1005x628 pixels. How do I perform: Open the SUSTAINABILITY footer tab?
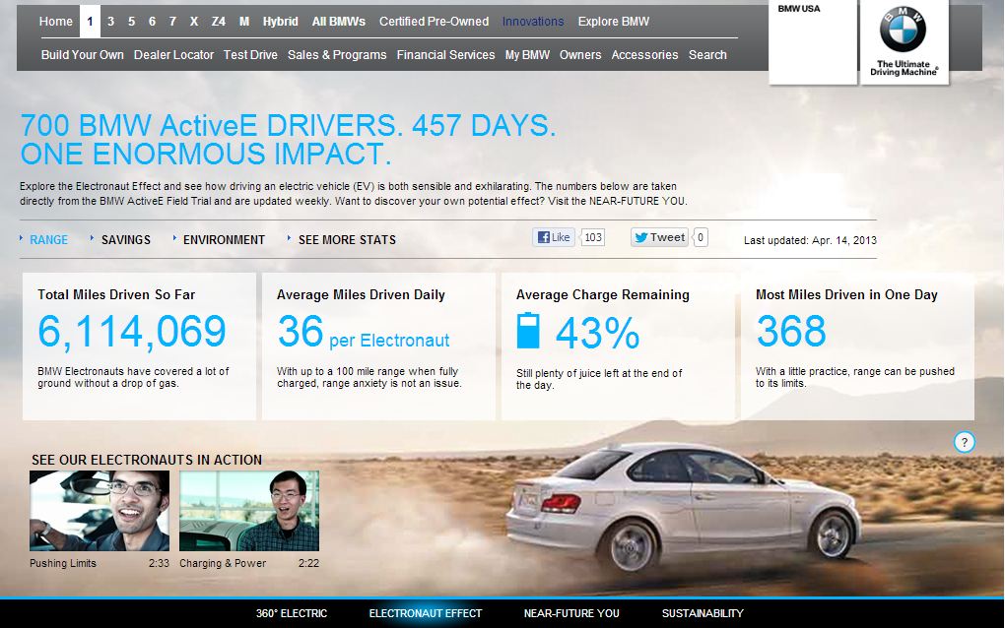pos(703,613)
